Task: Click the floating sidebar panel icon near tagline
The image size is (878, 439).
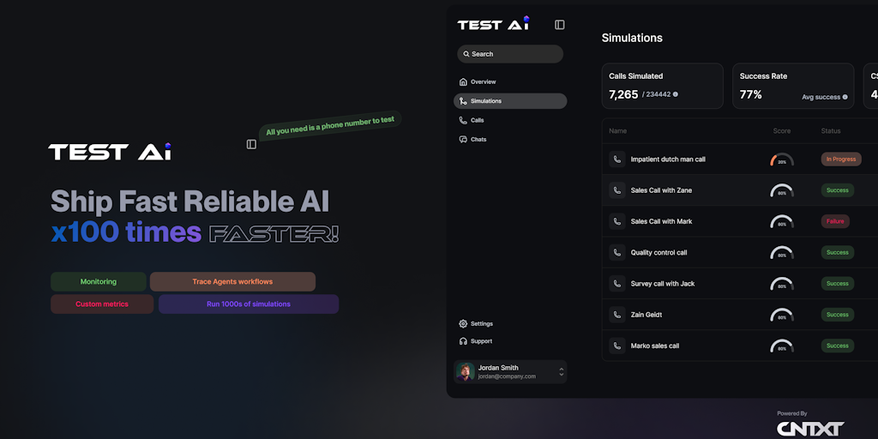Action: coord(251,144)
